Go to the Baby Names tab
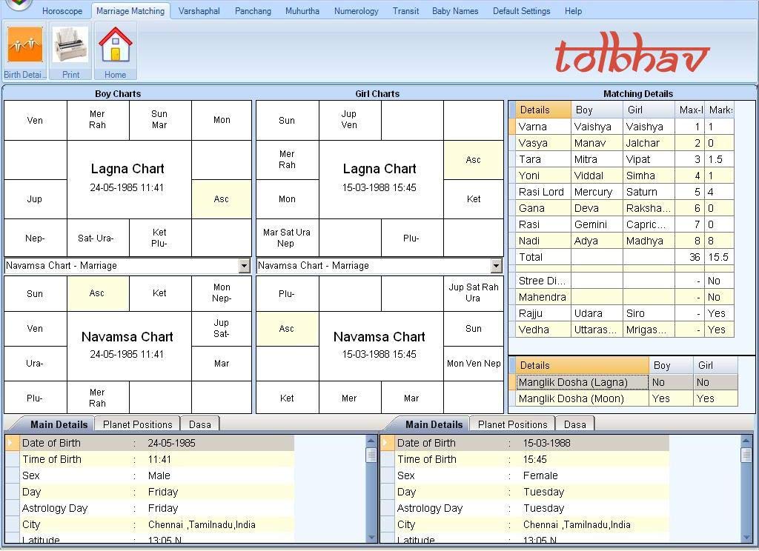The height and width of the screenshot is (551, 759). pos(455,11)
